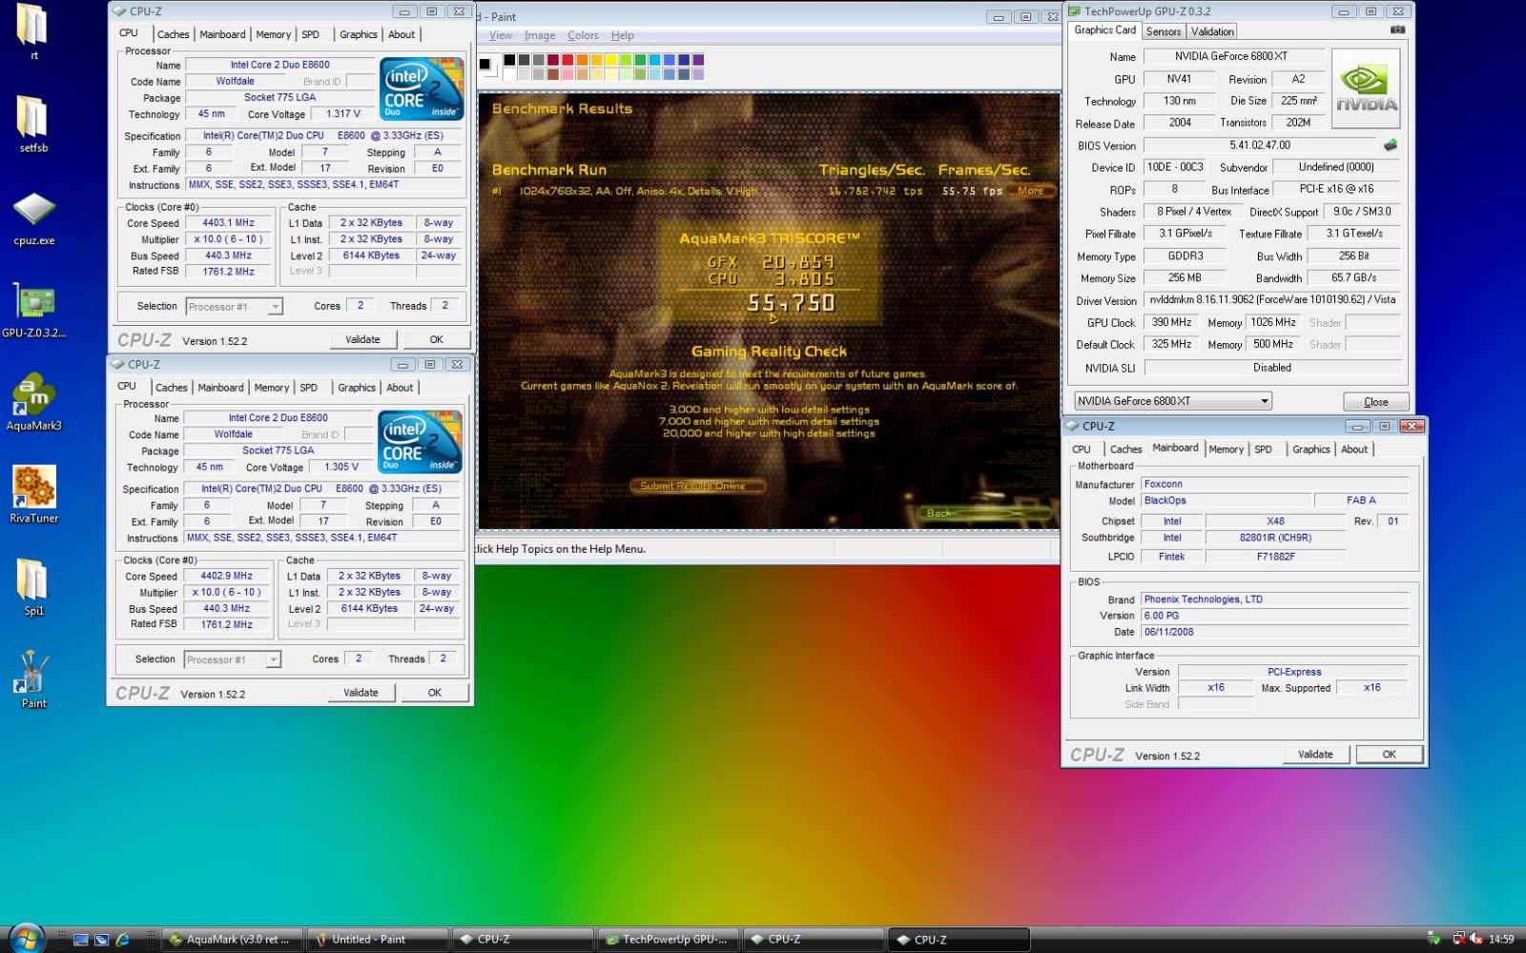Select the RivaTuner desktop shortcut
The image size is (1526, 953).
33,496
